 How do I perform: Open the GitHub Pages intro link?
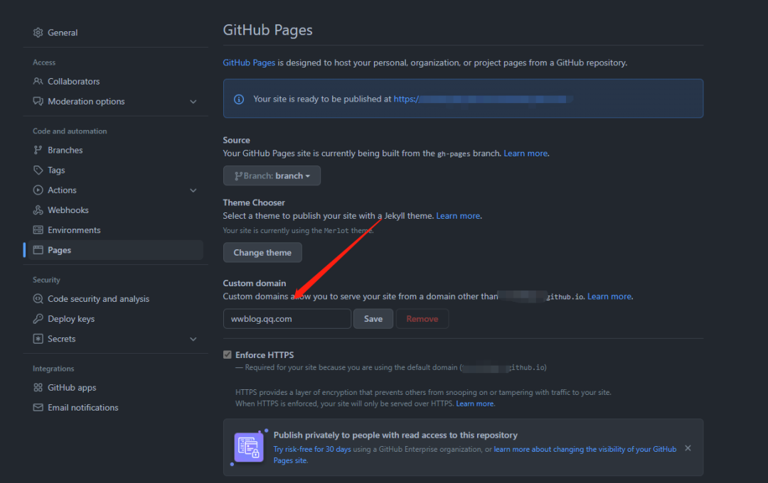point(249,63)
